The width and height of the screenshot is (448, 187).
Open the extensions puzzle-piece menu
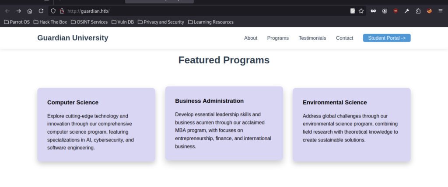click(418, 11)
